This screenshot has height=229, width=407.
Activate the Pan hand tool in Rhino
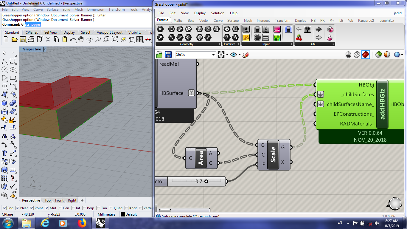pyautogui.click(x=81, y=39)
